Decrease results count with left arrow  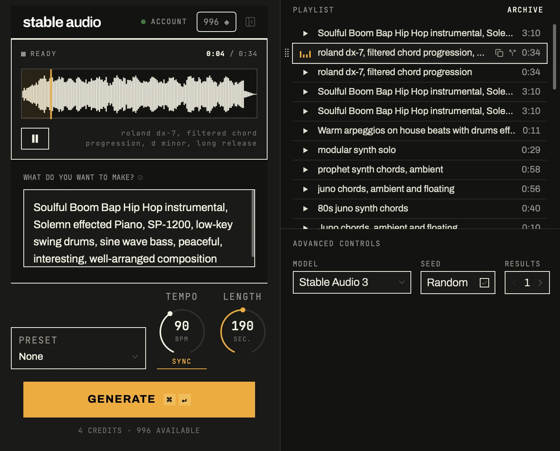pos(514,283)
